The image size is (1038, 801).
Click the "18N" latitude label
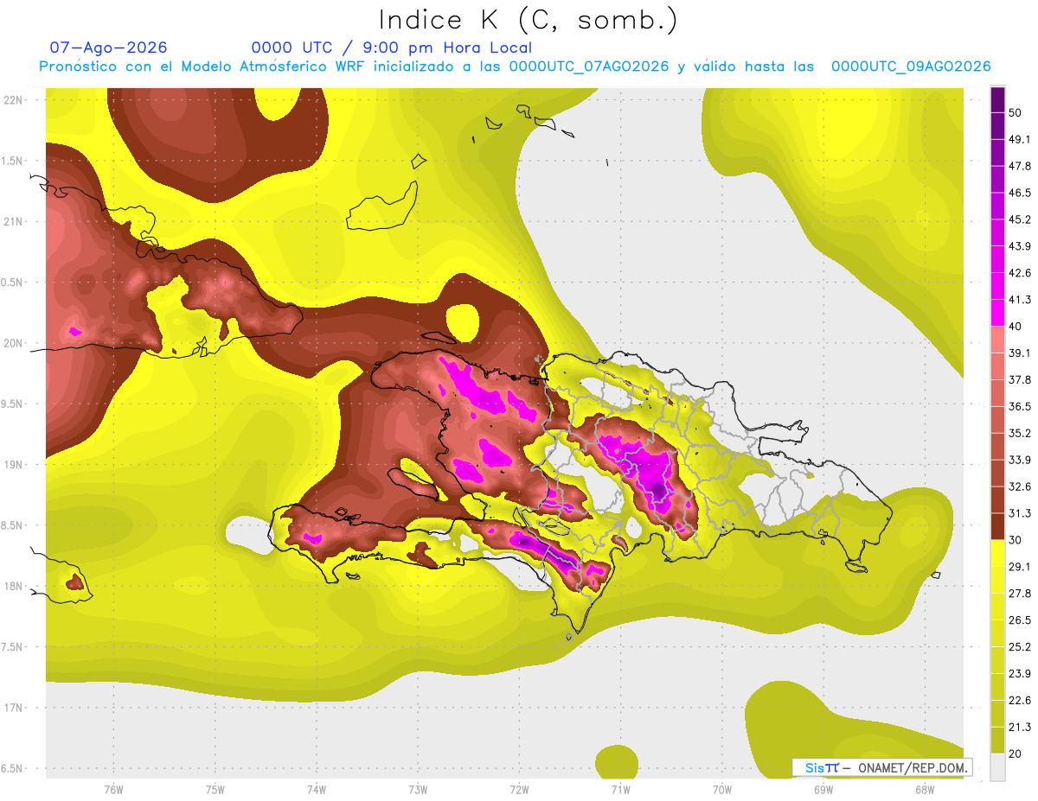coord(12,586)
